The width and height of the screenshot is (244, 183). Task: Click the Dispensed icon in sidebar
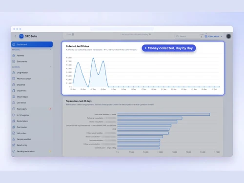[14, 91]
